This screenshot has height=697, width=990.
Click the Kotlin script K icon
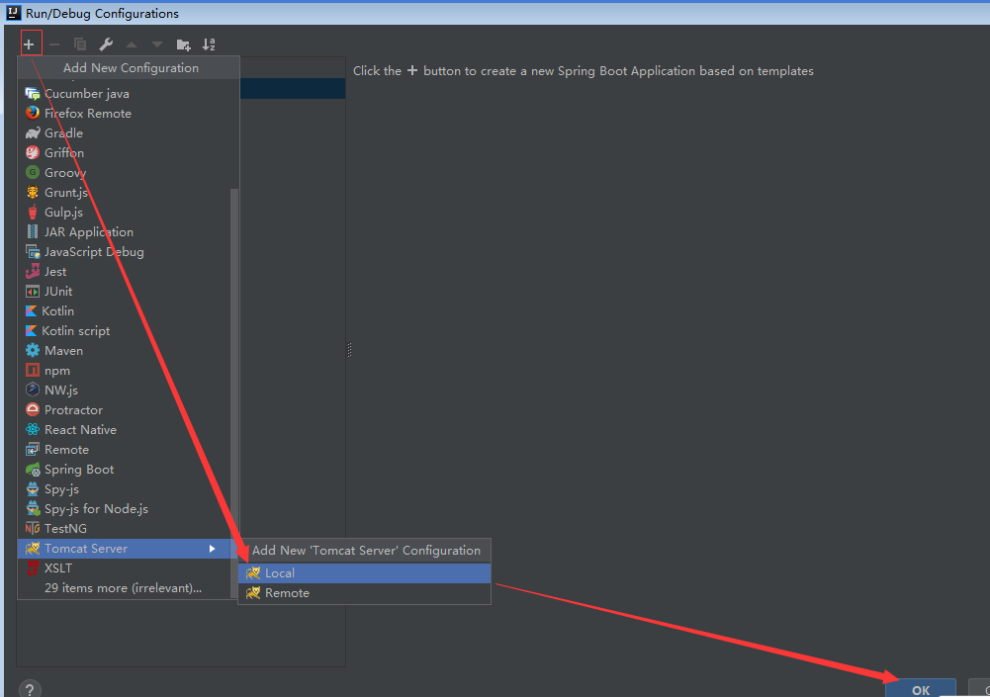click(x=31, y=331)
